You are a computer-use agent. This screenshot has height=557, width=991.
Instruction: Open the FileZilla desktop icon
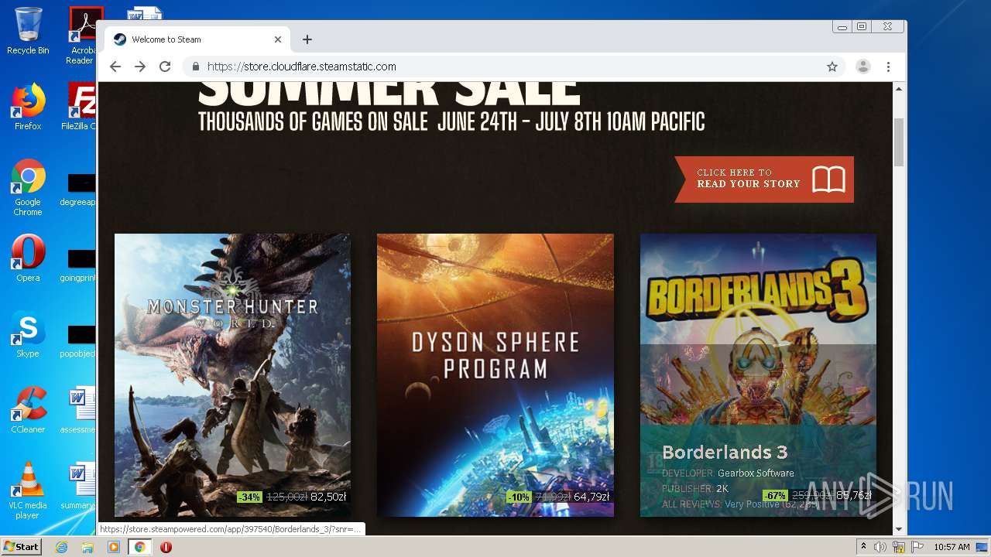(x=81, y=107)
